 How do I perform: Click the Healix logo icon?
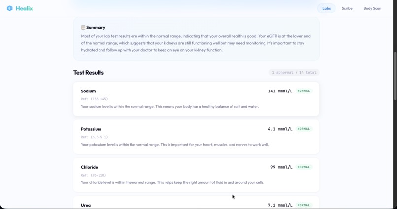tap(10, 8)
